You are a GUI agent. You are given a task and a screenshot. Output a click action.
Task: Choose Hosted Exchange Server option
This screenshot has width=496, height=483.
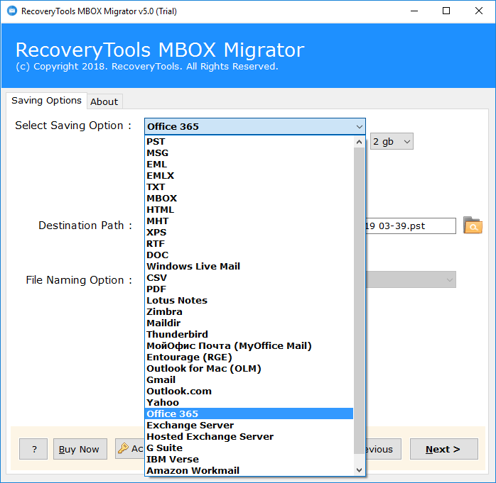[x=249, y=436]
